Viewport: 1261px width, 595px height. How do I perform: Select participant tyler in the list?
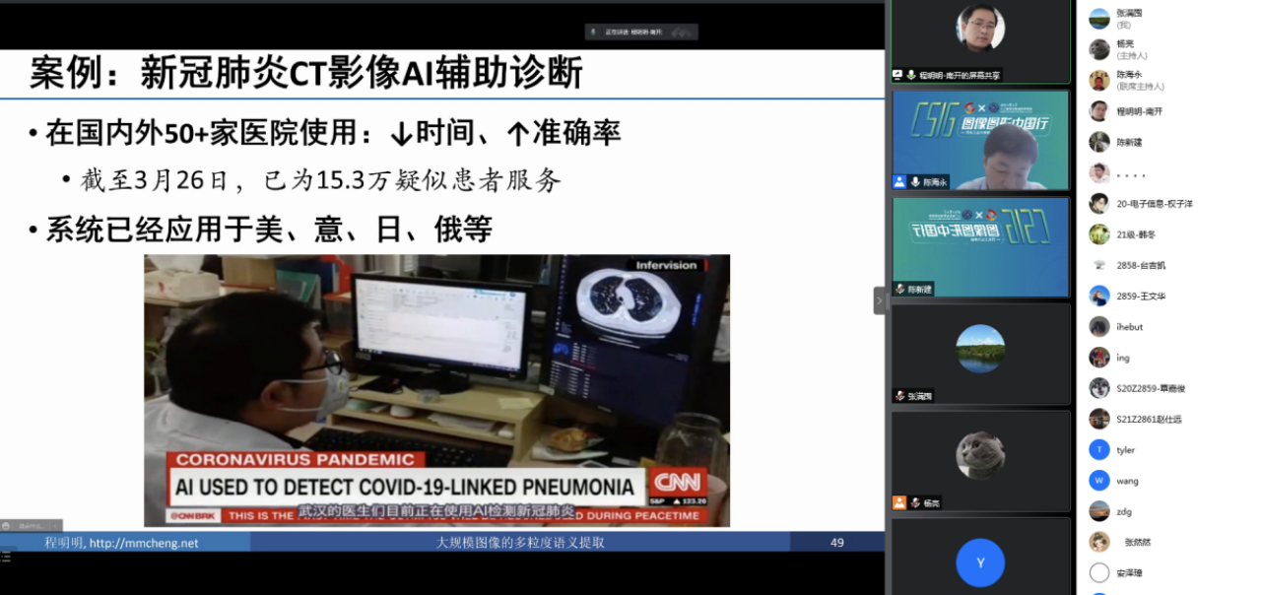click(x=1125, y=450)
